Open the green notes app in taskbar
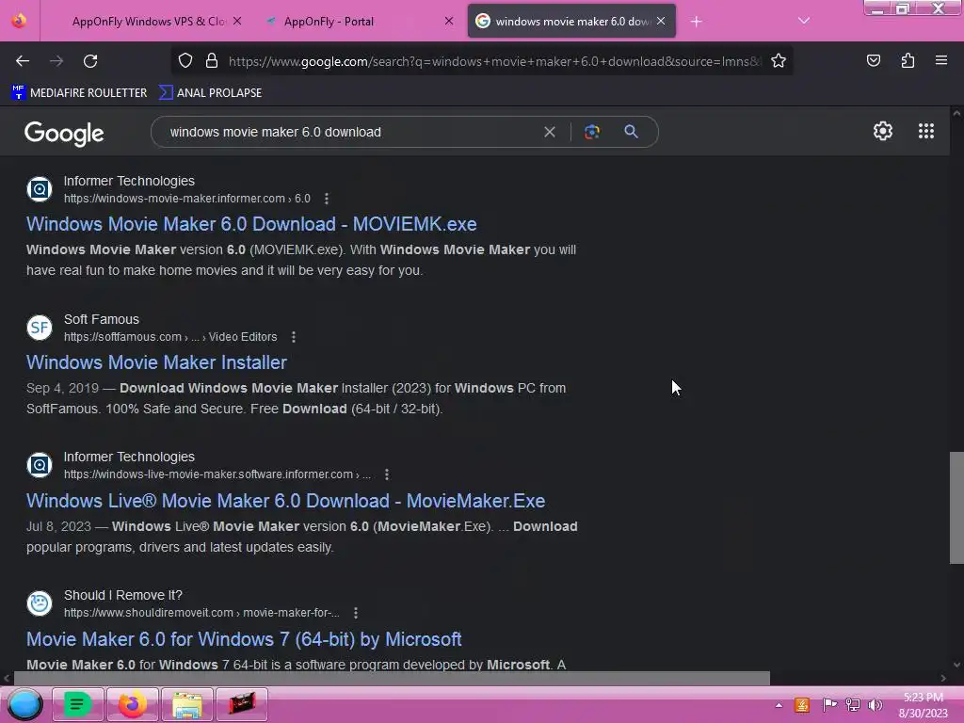This screenshot has width=964, height=723. [77, 704]
